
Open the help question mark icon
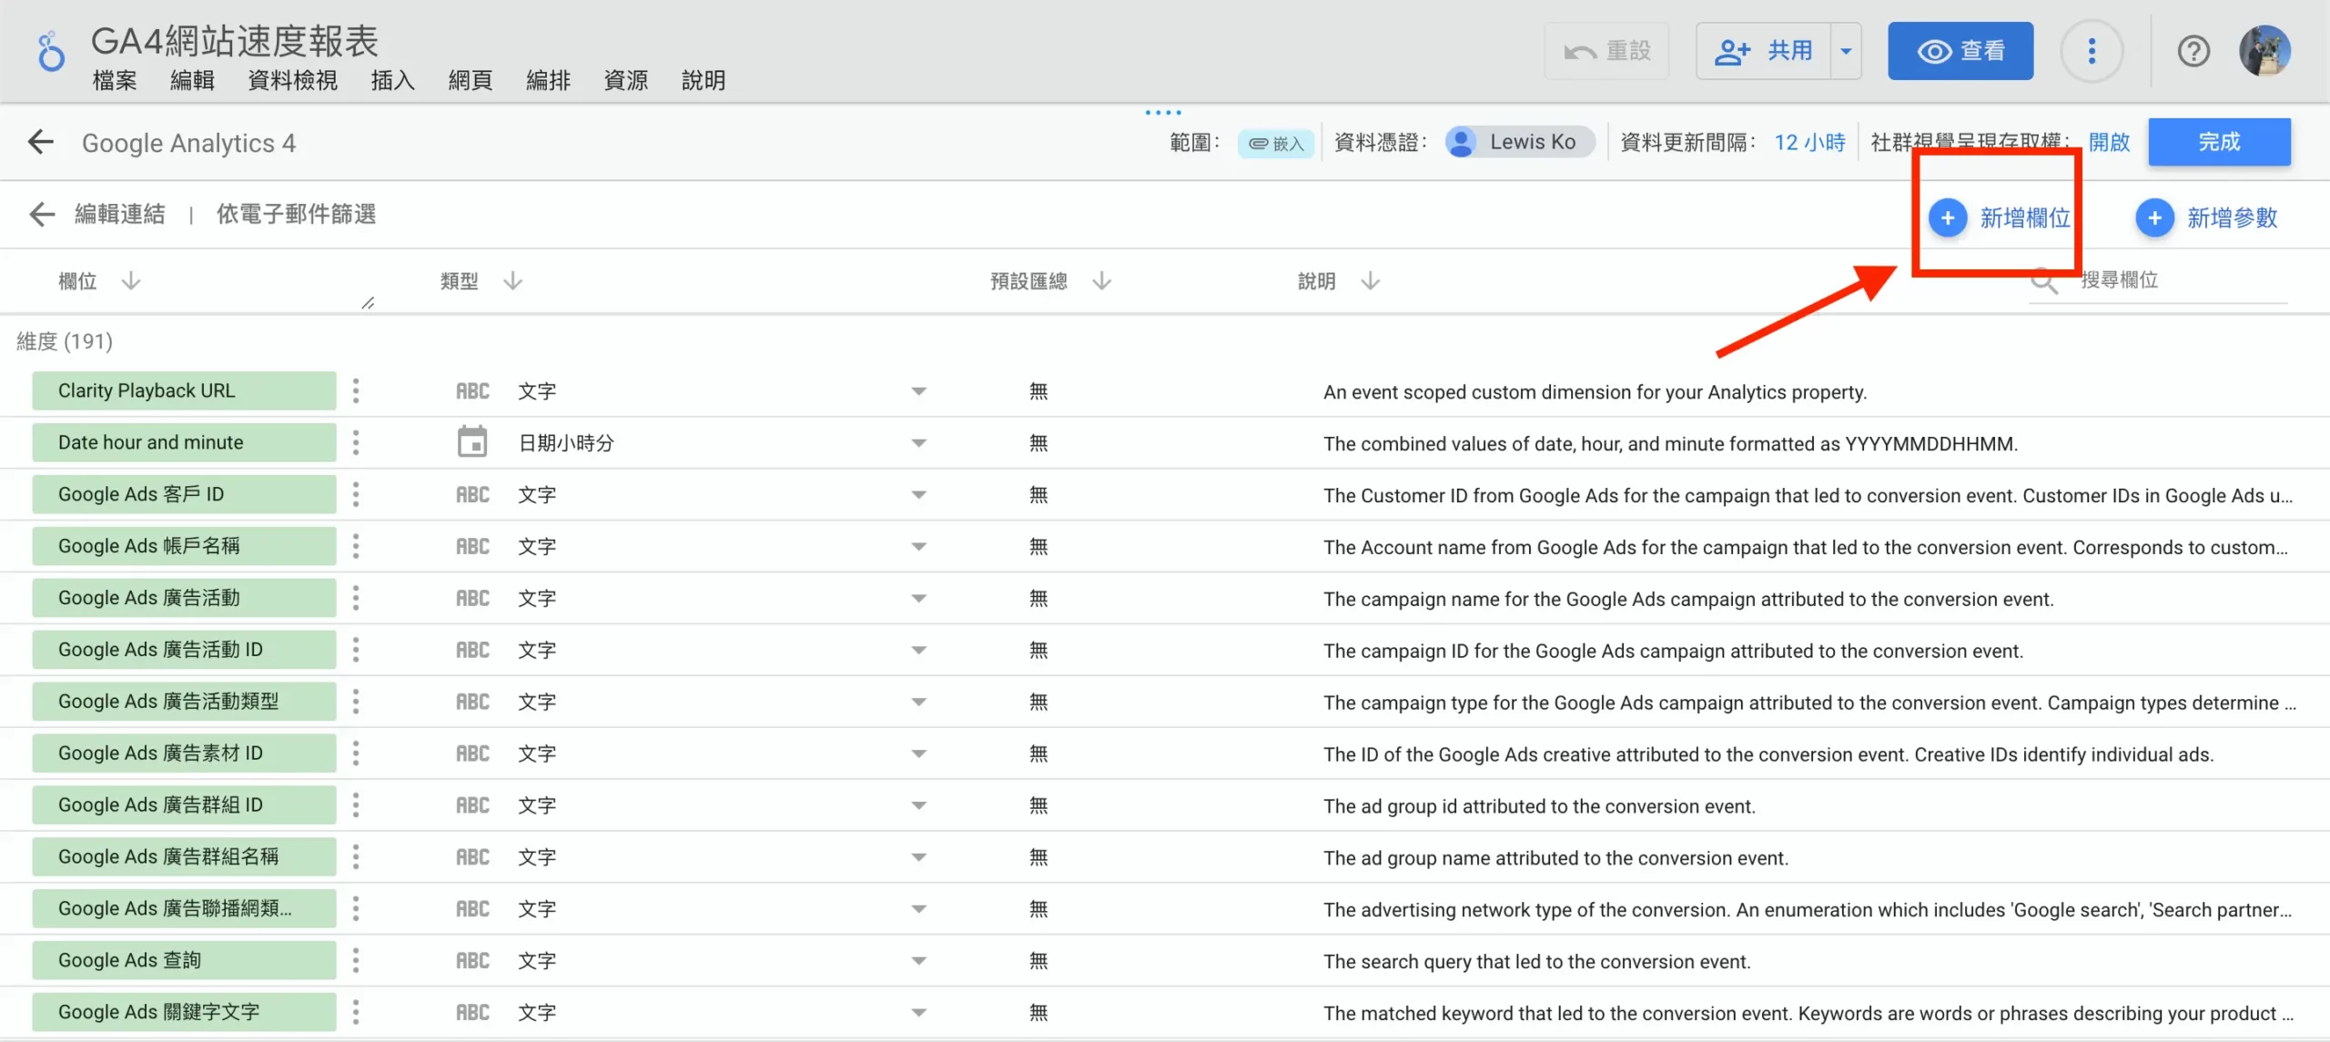point(2193,51)
